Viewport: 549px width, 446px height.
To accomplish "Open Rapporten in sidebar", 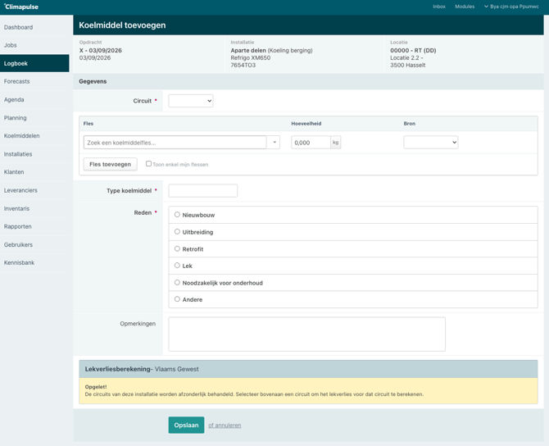I will (34, 226).
